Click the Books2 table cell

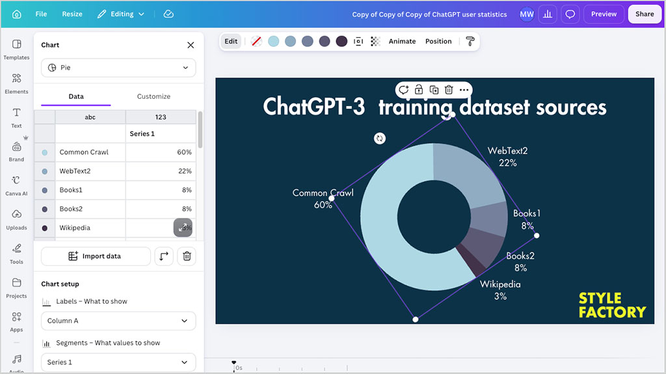click(90, 209)
